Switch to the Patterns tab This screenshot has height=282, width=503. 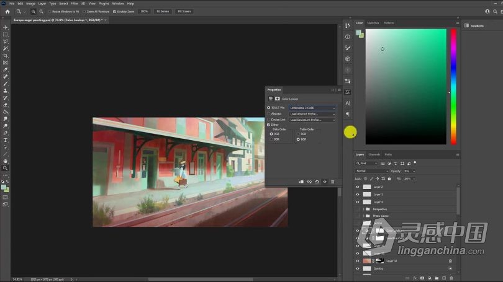[389, 23]
